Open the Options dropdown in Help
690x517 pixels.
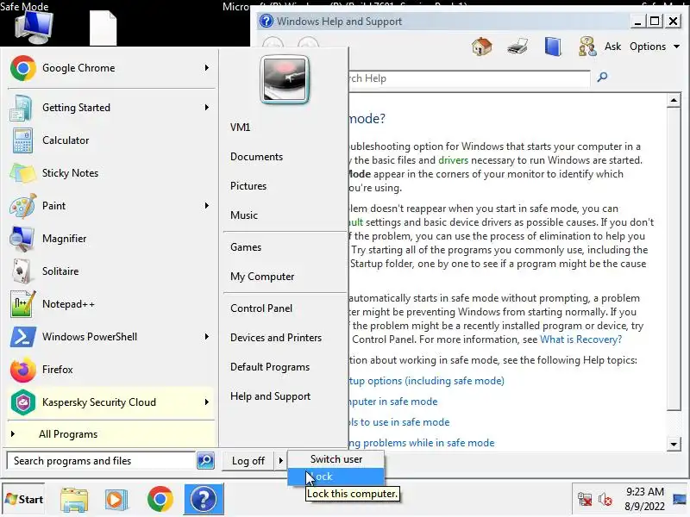(x=655, y=47)
